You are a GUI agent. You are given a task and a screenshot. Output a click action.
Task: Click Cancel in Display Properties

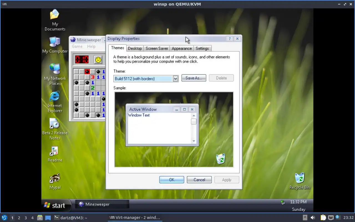[199, 180]
